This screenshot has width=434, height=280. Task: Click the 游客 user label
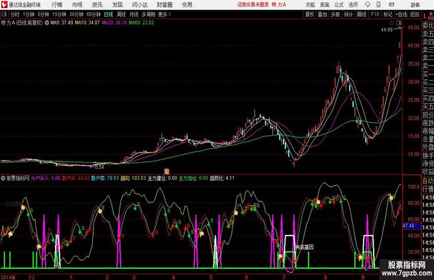pos(415,5)
